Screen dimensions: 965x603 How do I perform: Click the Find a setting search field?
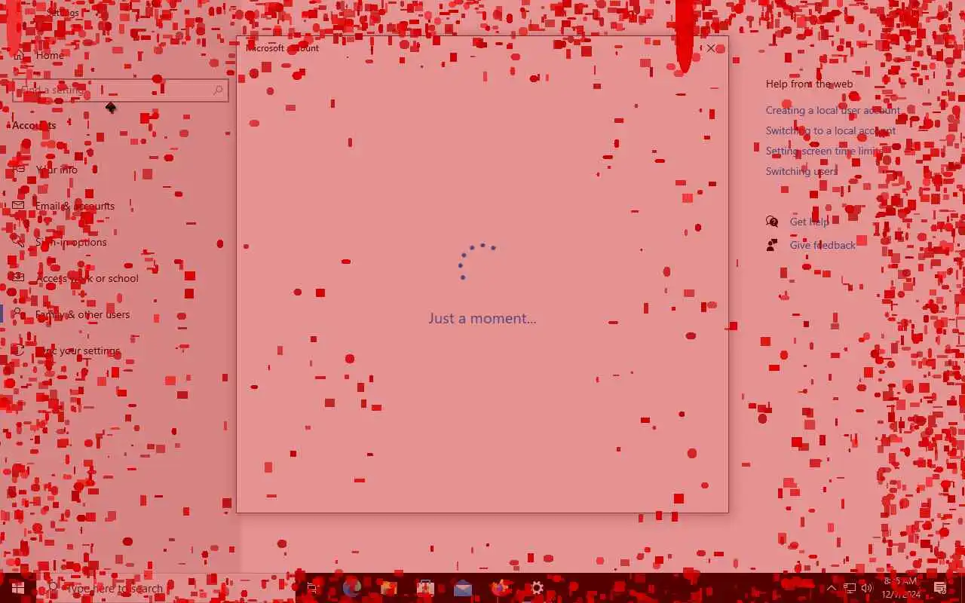point(121,90)
